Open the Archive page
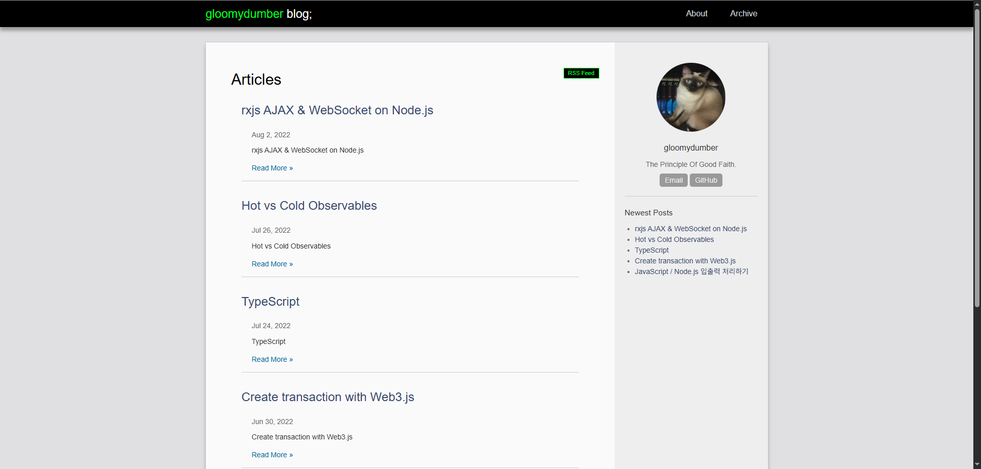This screenshot has height=469, width=981. (743, 14)
